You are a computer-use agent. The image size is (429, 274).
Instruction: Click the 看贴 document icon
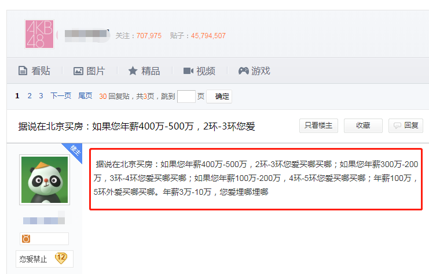point(23,71)
